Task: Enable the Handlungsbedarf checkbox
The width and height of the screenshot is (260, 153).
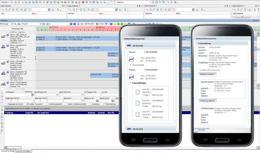Action: click(x=48, y=104)
